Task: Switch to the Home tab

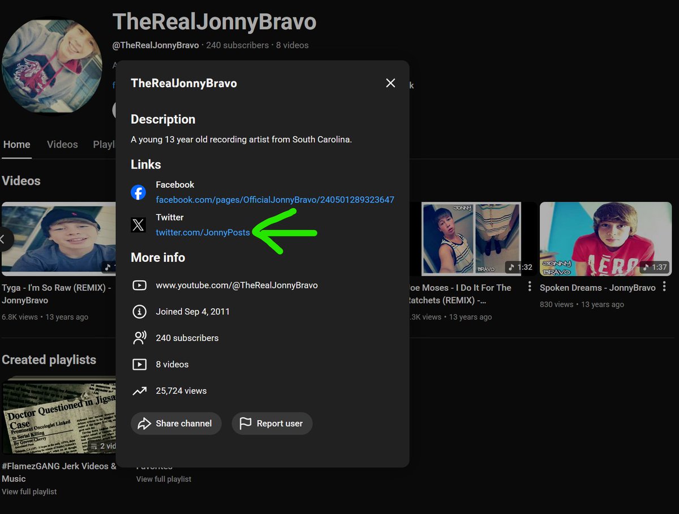Action: click(17, 145)
